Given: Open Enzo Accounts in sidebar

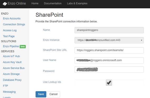Looking at the screenshot, I should (x=12, y=18).
